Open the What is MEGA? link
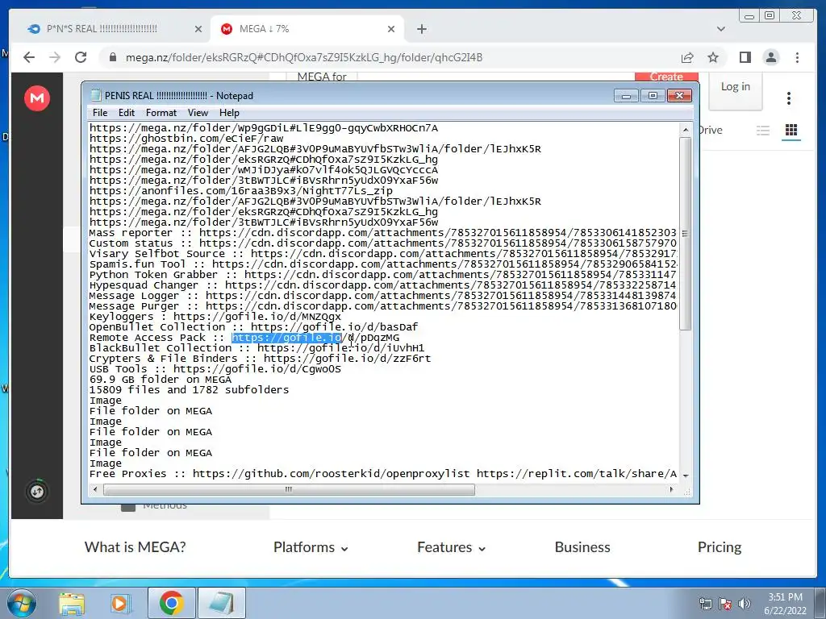 (x=136, y=547)
